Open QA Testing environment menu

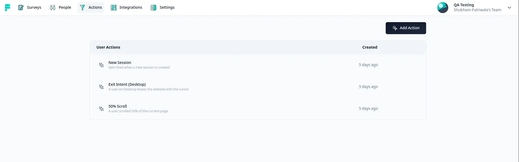pyautogui.click(x=474, y=8)
